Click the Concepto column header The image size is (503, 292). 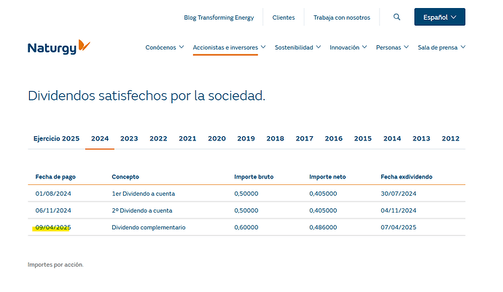pyautogui.click(x=125, y=177)
